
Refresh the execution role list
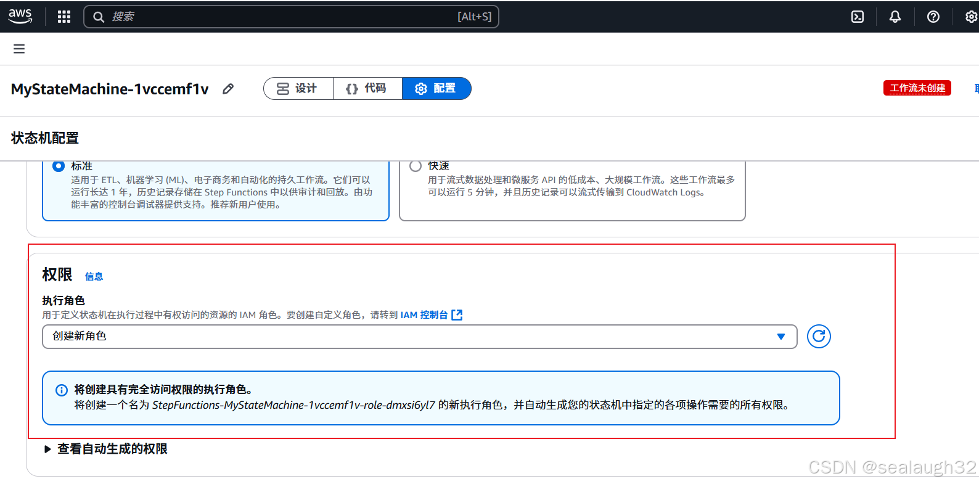(819, 336)
